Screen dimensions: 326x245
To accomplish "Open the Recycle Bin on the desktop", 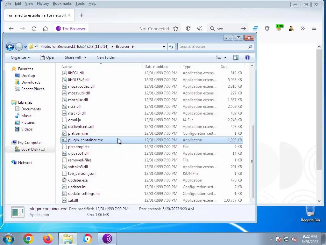I will point(310,214).
